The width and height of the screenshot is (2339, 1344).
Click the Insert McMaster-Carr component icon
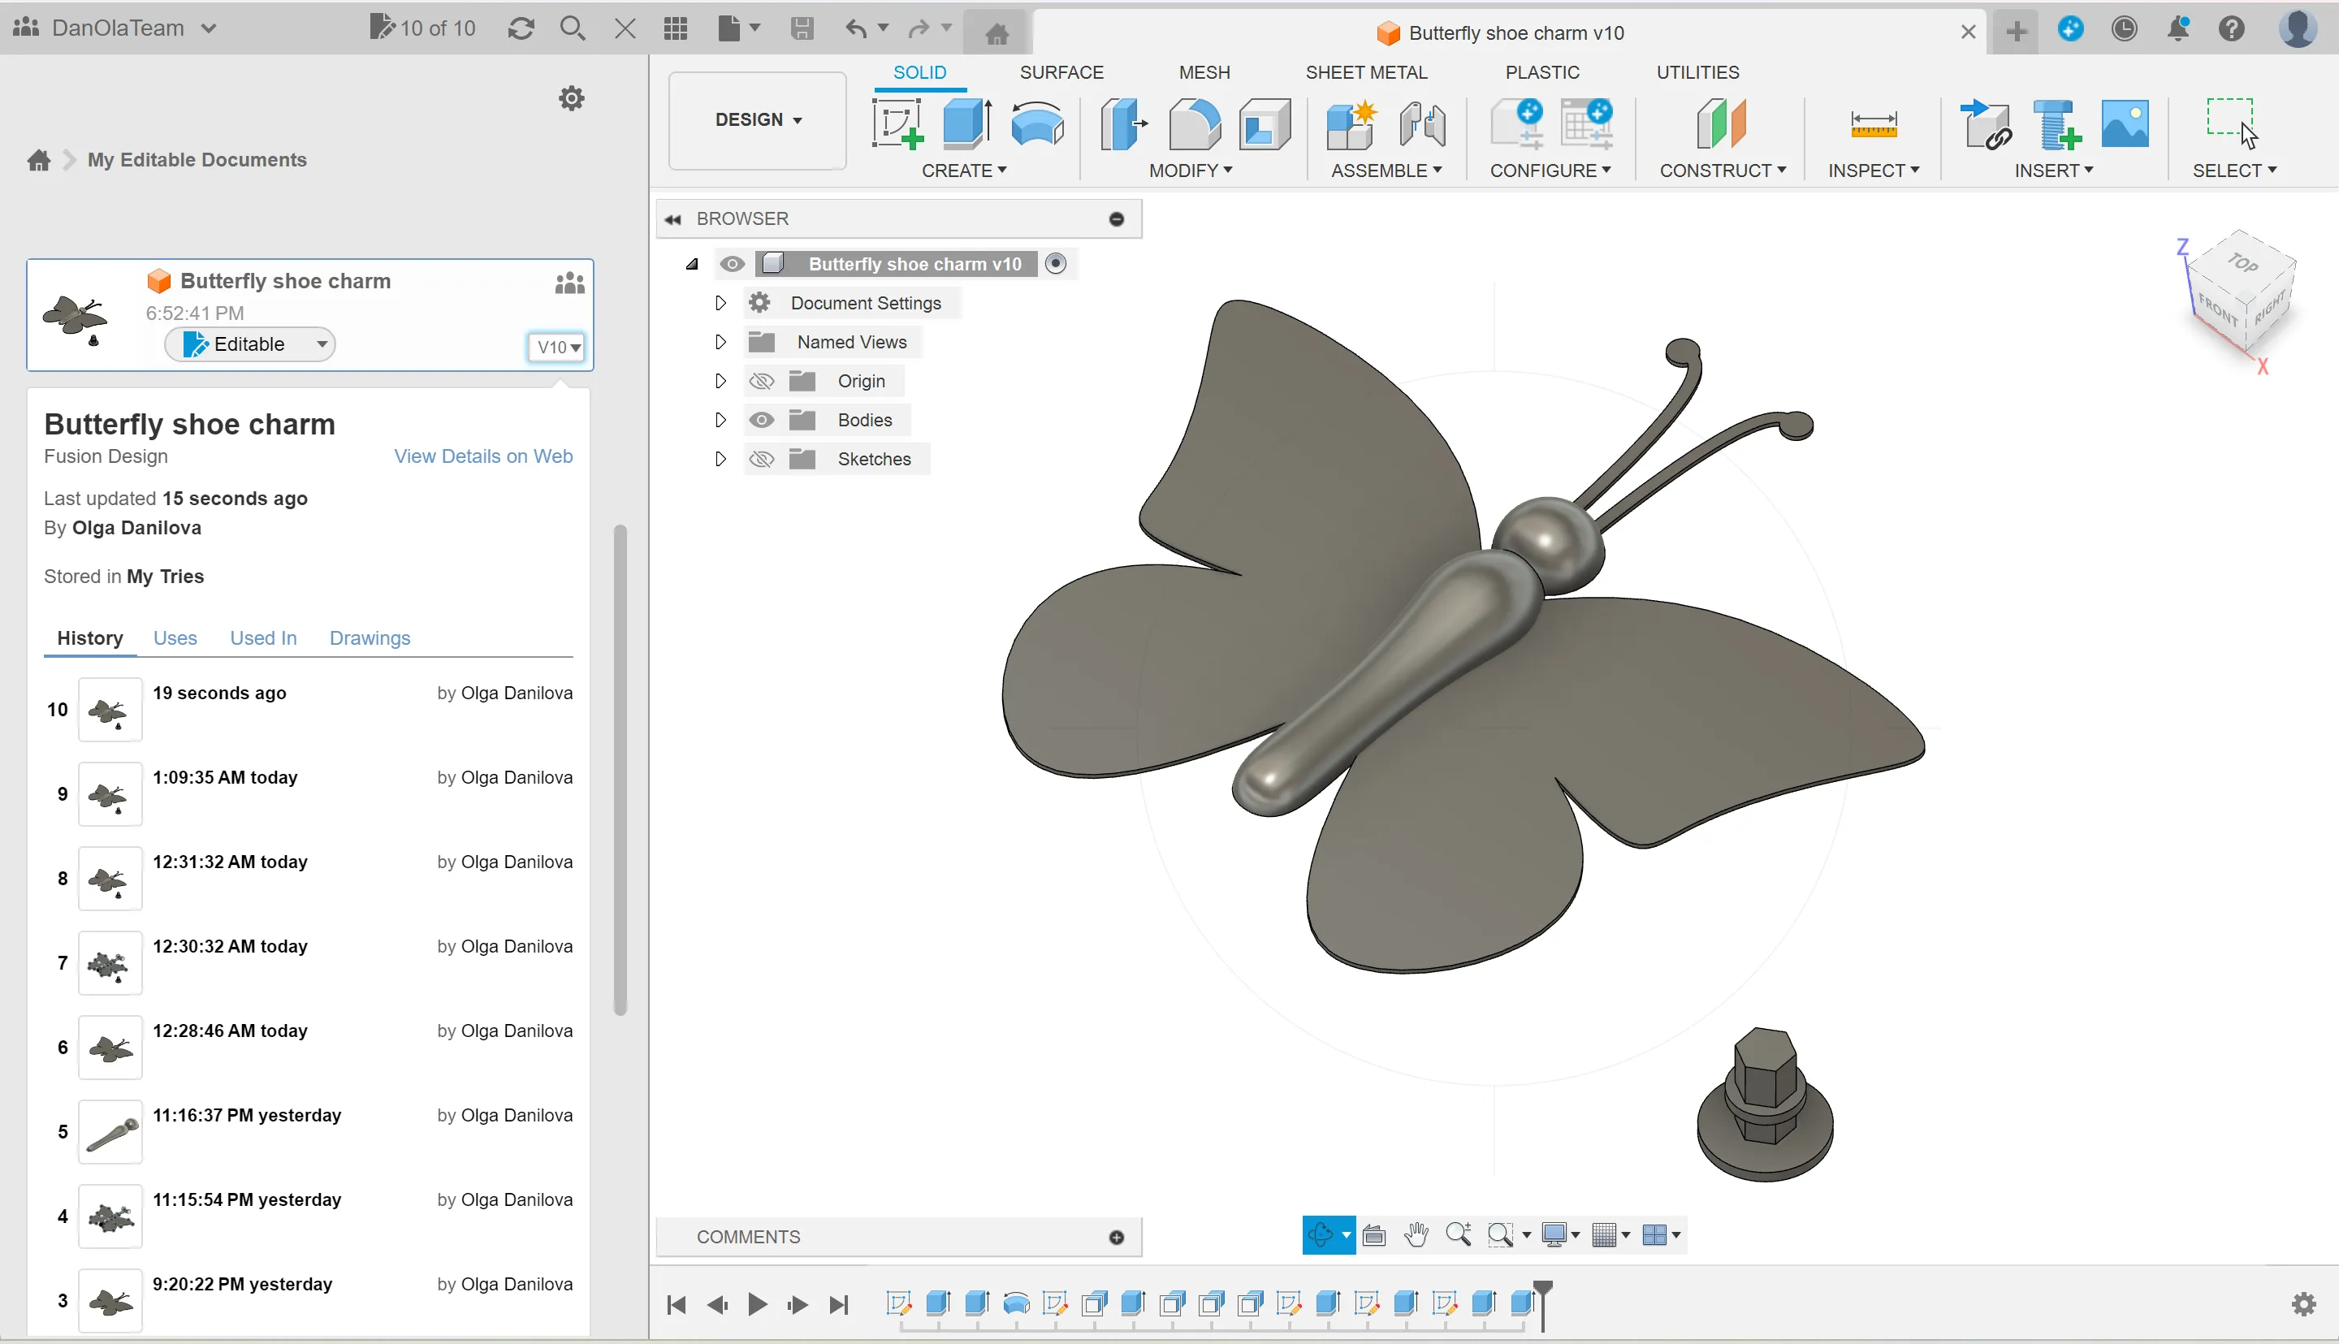pos(2056,123)
